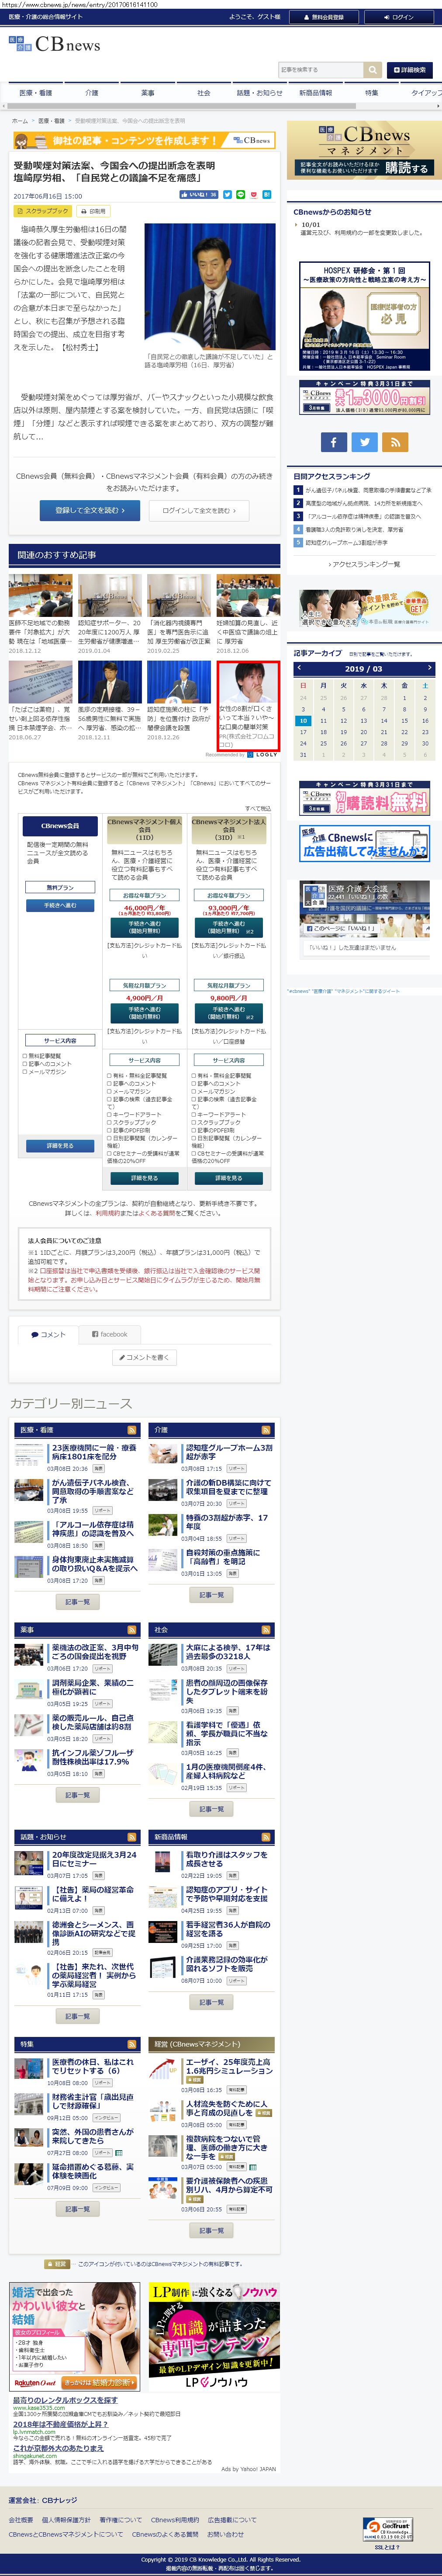The image size is (442, 2576).
Task: Open 介護 navigation menu item
Action: click(92, 93)
